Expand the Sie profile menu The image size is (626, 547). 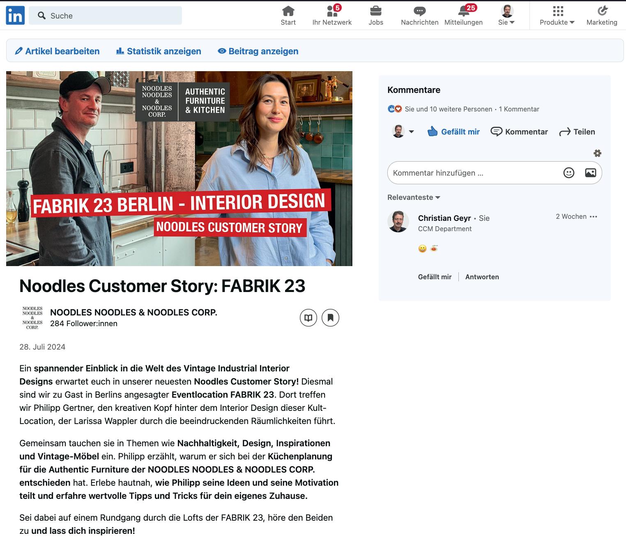click(506, 16)
